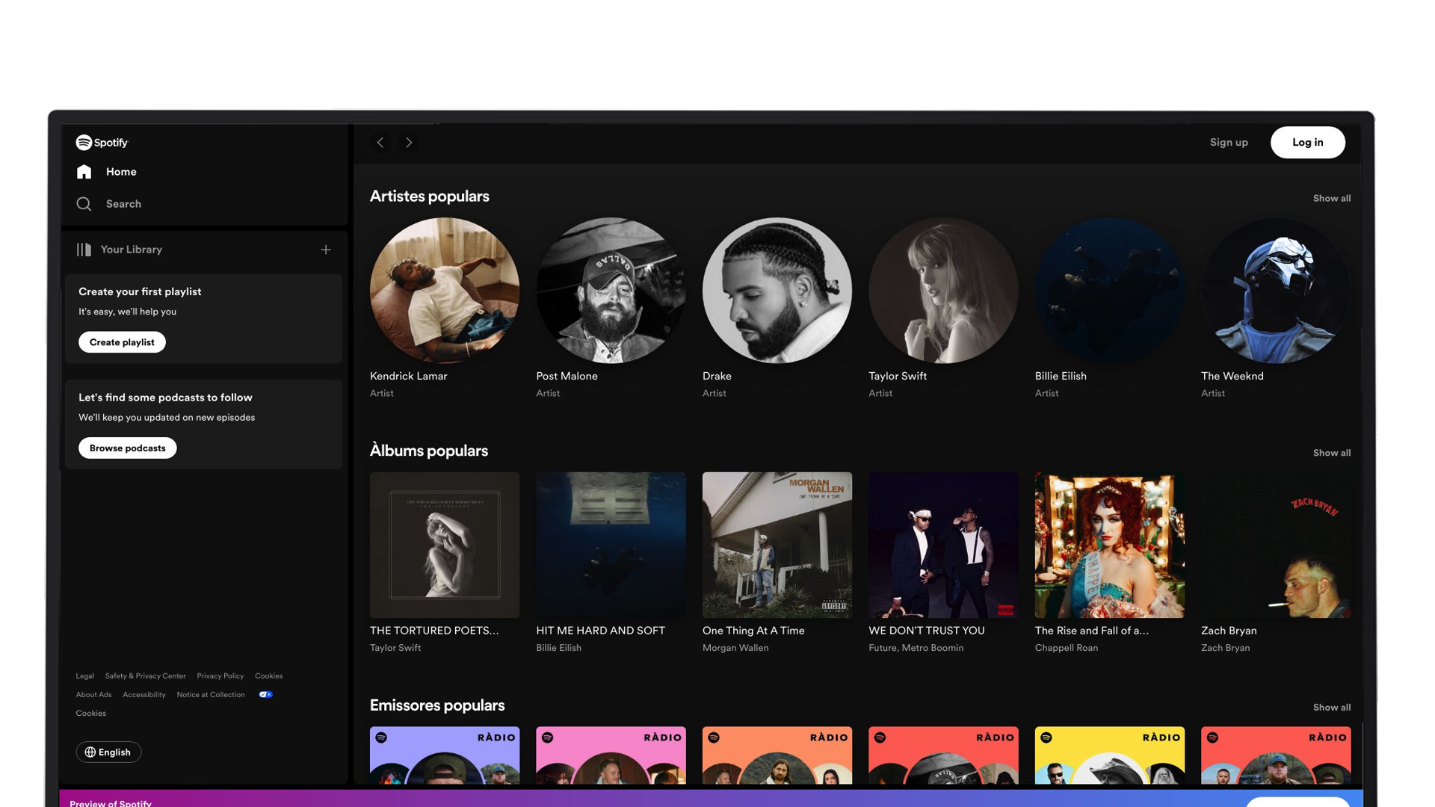Click the Morgan Wallen artist name
This screenshot has width=1435, height=807.
click(x=735, y=649)
